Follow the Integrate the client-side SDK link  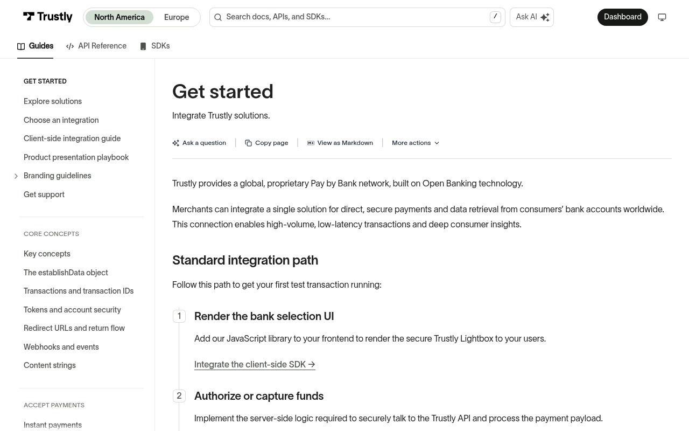tap(255, 365)
